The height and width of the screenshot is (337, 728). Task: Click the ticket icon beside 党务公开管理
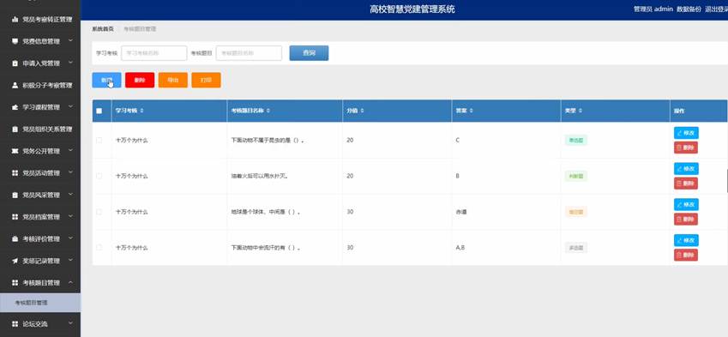[15, 151]
